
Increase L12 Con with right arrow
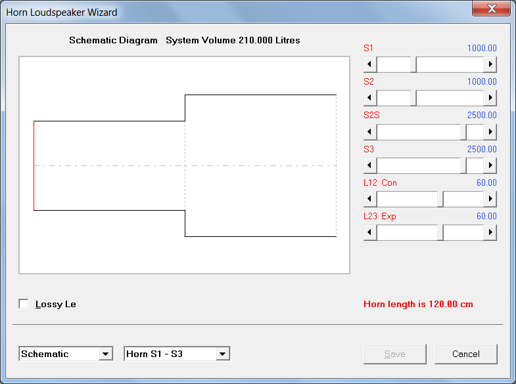coord(490,199)
